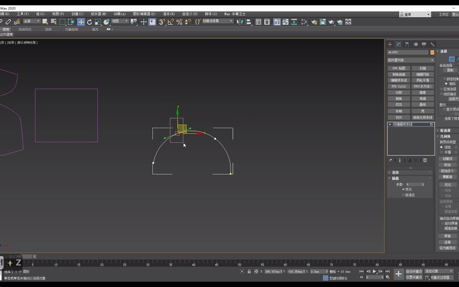Click the Pin Stack pushpin icon below modifier stack

tap(390, 161)
